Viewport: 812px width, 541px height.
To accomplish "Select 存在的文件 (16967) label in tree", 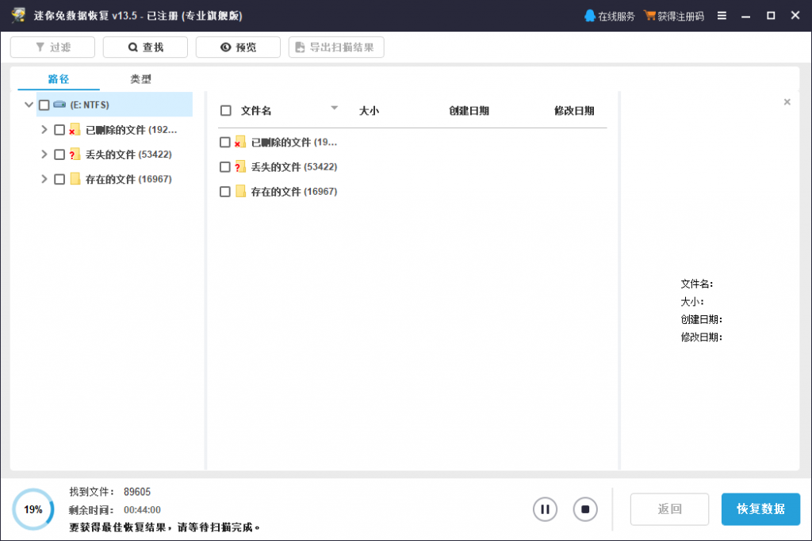I will pyautogui.click(x=128, y=180).
